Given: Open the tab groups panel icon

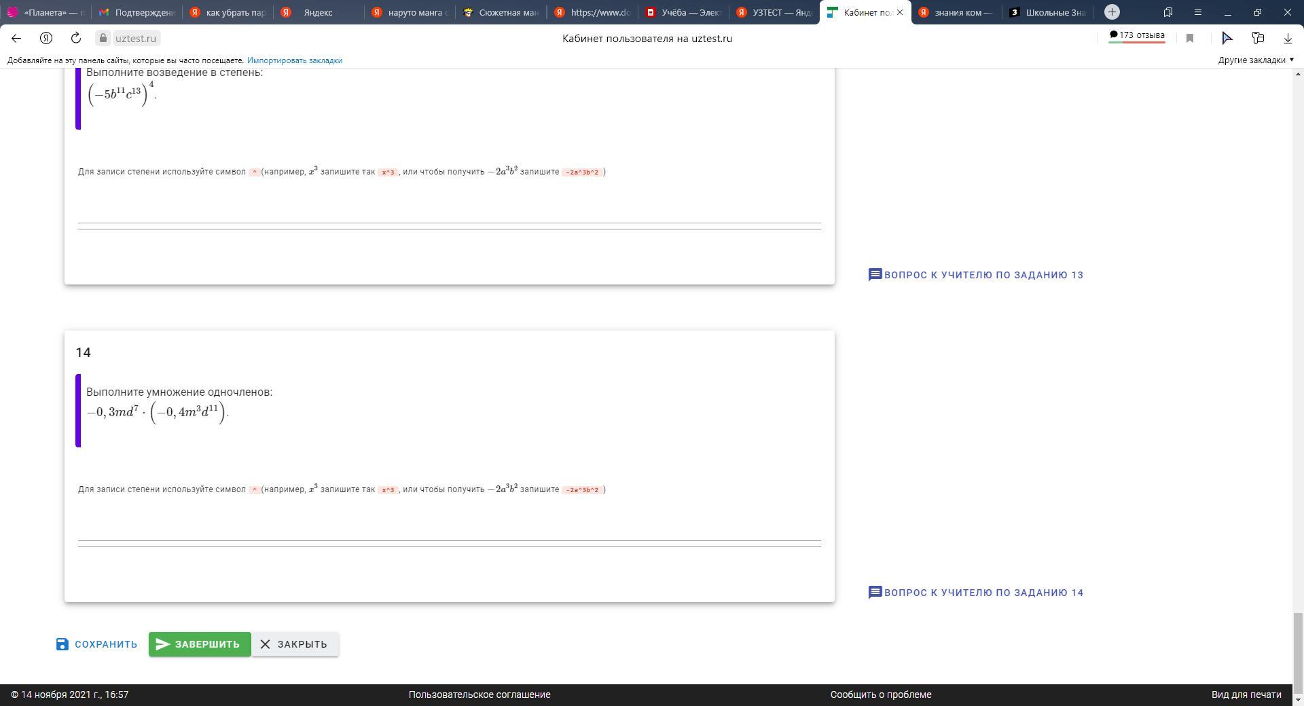Looking at the screenshot, I should [x=1168, y=12].
